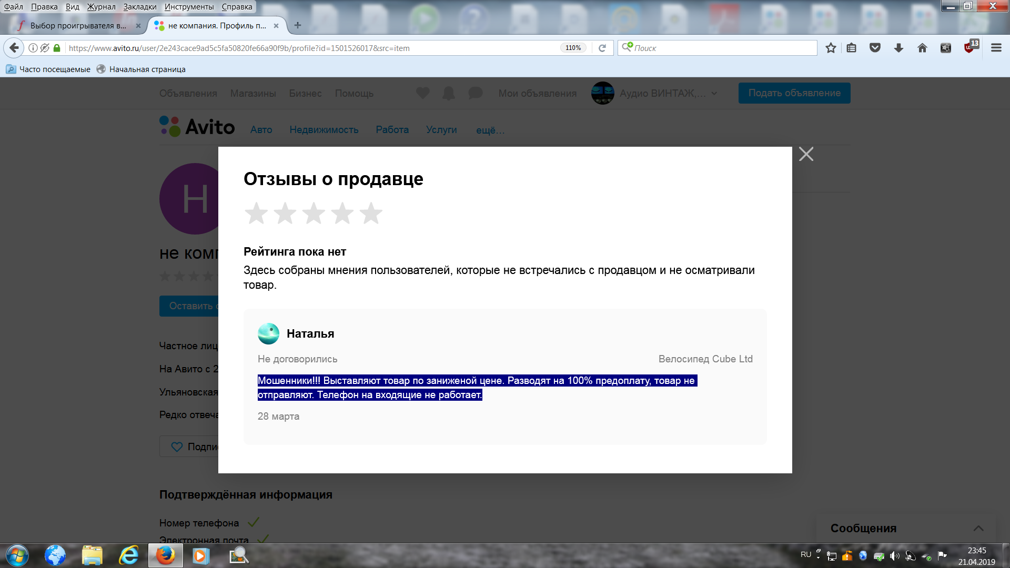Click the browser back arrow button

tap(14, 48)
